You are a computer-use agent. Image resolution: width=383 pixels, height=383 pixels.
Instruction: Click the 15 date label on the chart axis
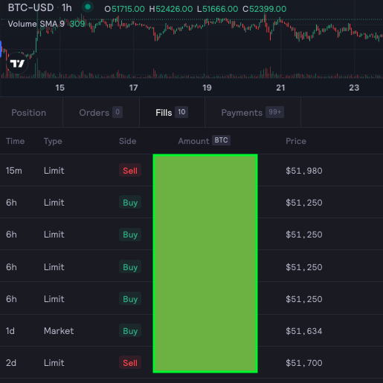pyautogui.click(x=59, y=88)
